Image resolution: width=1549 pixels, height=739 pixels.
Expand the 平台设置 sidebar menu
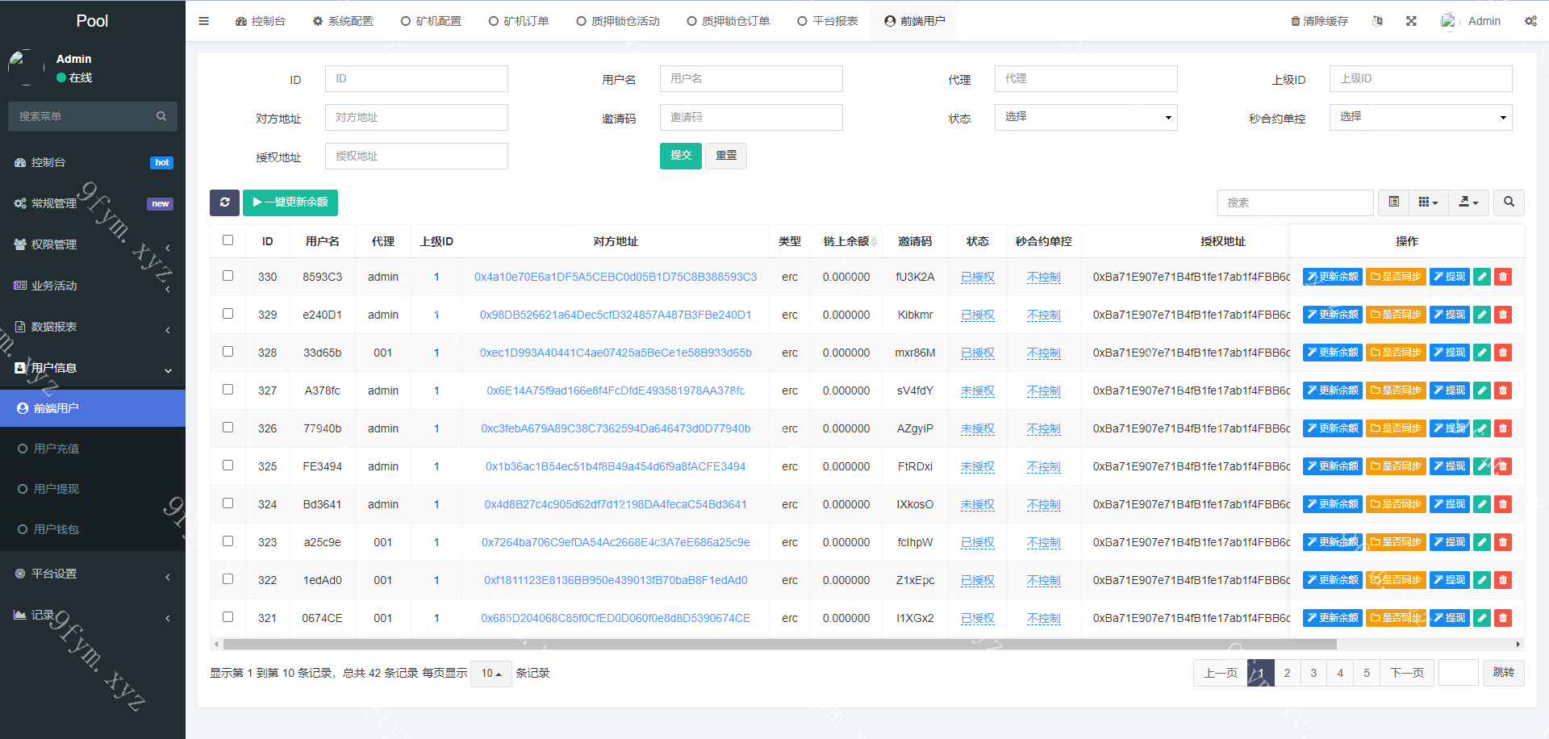(x=93, y=574)
